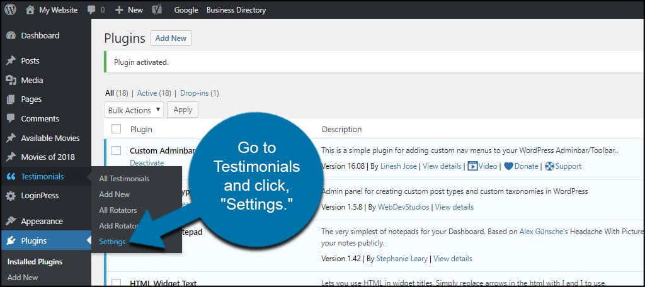This screenshot has height=287, width=645.
Task: Filter plugins by Active (18)
Action: 154,93
